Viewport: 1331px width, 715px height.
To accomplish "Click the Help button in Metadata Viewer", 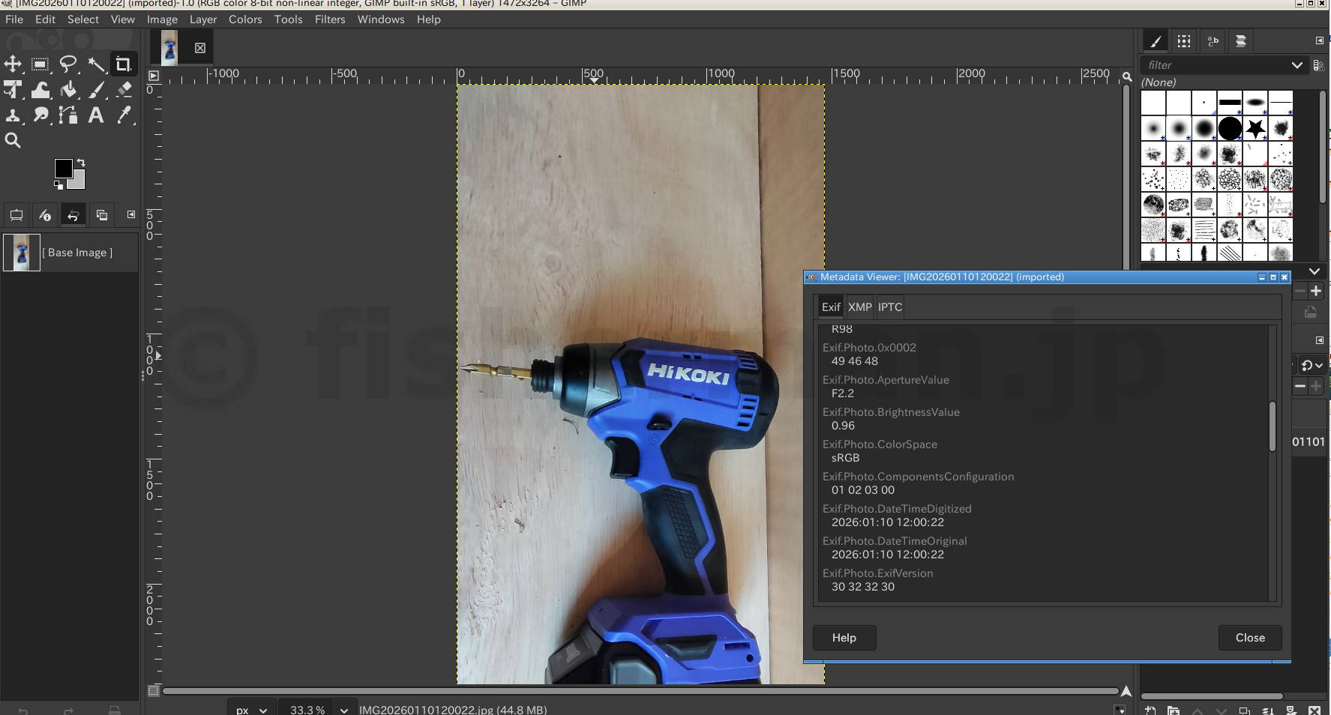I will pyautogui.click(x=844, y=638).
